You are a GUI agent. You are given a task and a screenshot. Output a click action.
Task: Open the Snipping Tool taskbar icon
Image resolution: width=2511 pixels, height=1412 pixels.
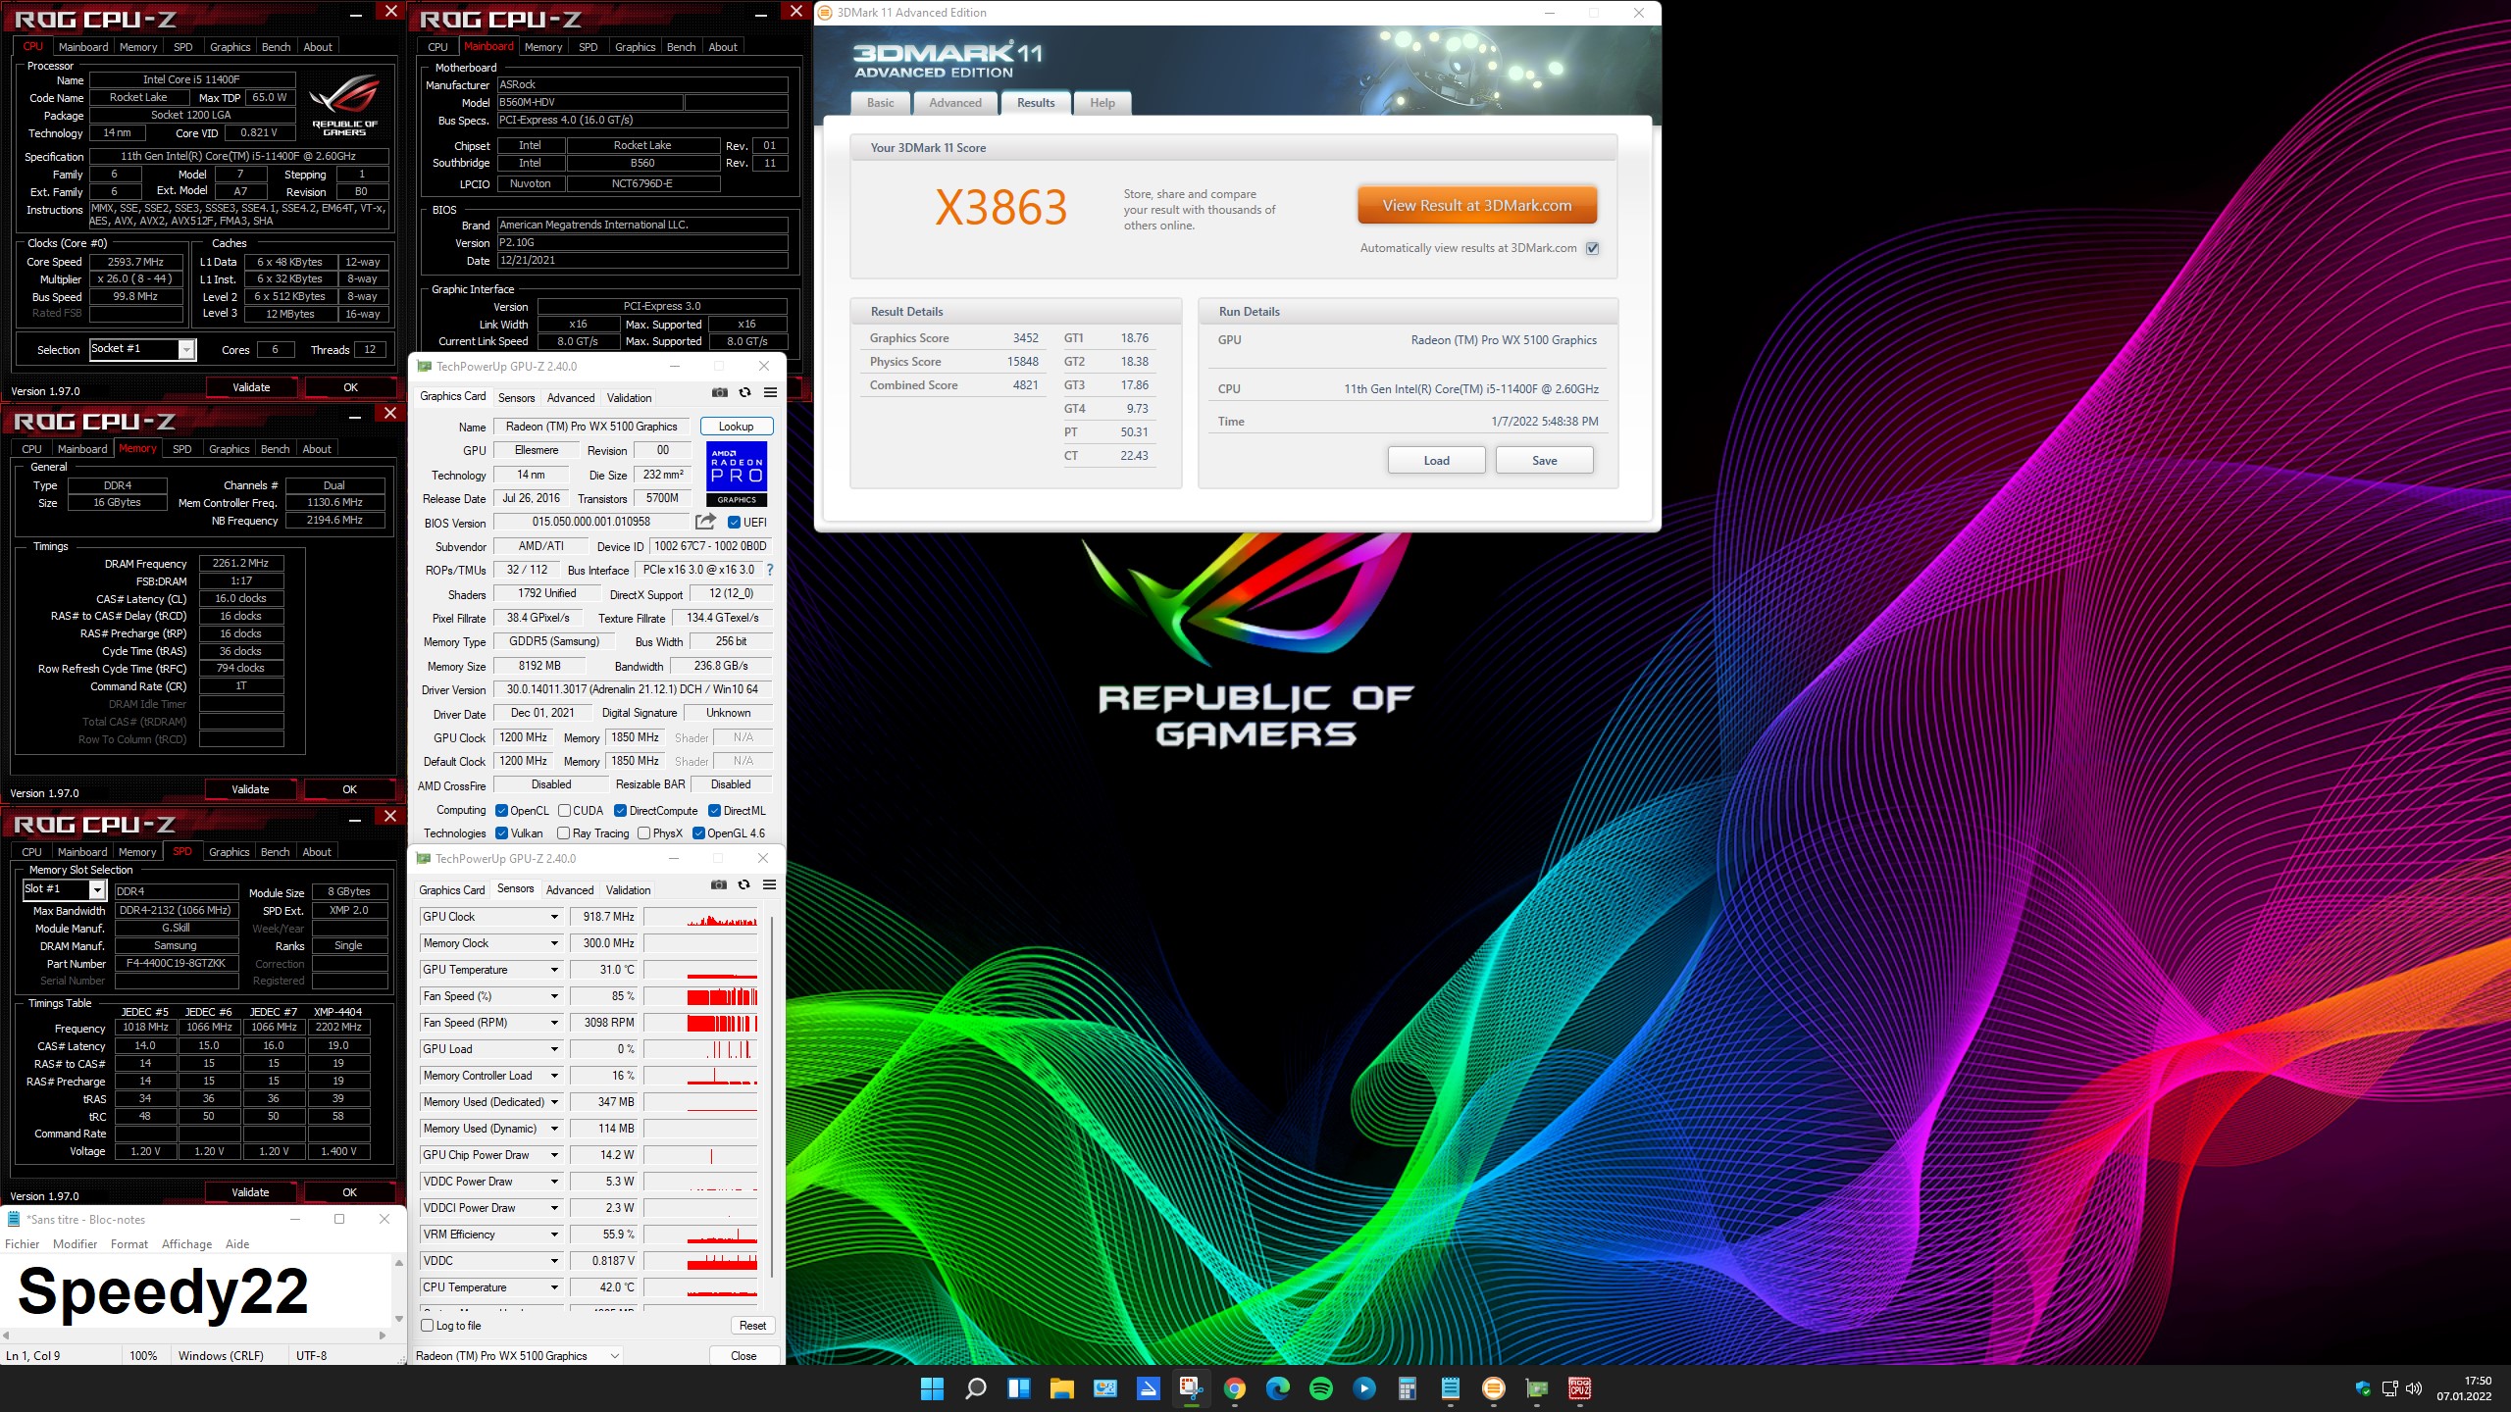coord(1191,1388)
